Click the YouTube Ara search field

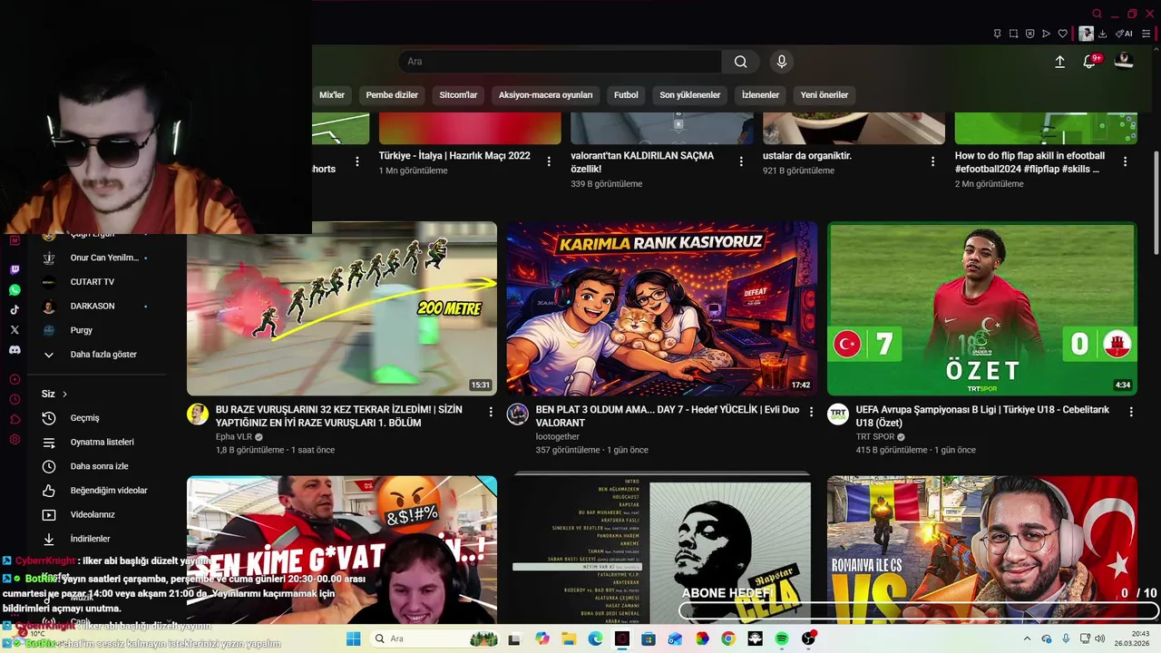(x=560, y=62)
